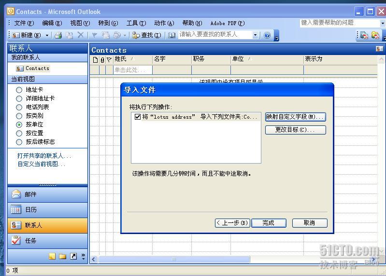Toggle the lotus address import checkbox
The height and width of the screenshot is (276, 386).
pyautogui.click(x=138, y=116)
